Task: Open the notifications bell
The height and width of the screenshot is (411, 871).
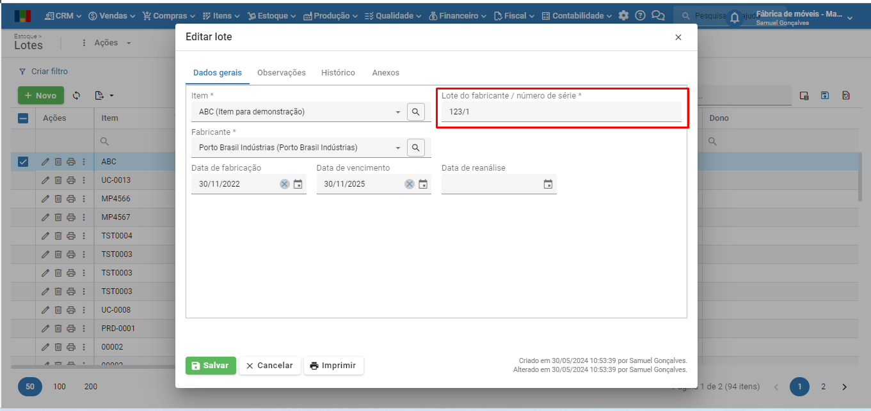Action: click(735, 18)
